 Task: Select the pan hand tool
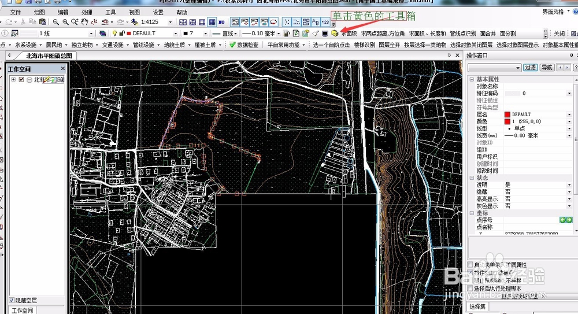84,22
